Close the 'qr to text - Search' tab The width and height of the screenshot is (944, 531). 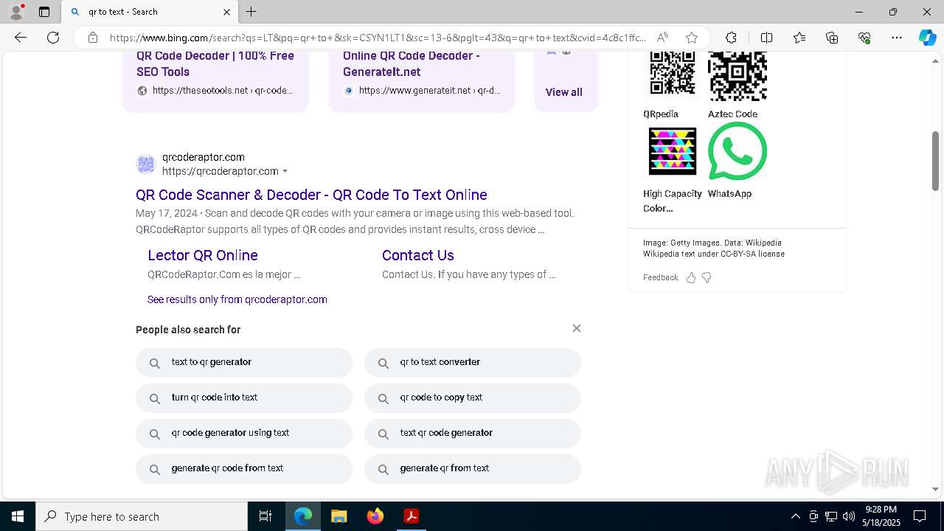[226, 12]
